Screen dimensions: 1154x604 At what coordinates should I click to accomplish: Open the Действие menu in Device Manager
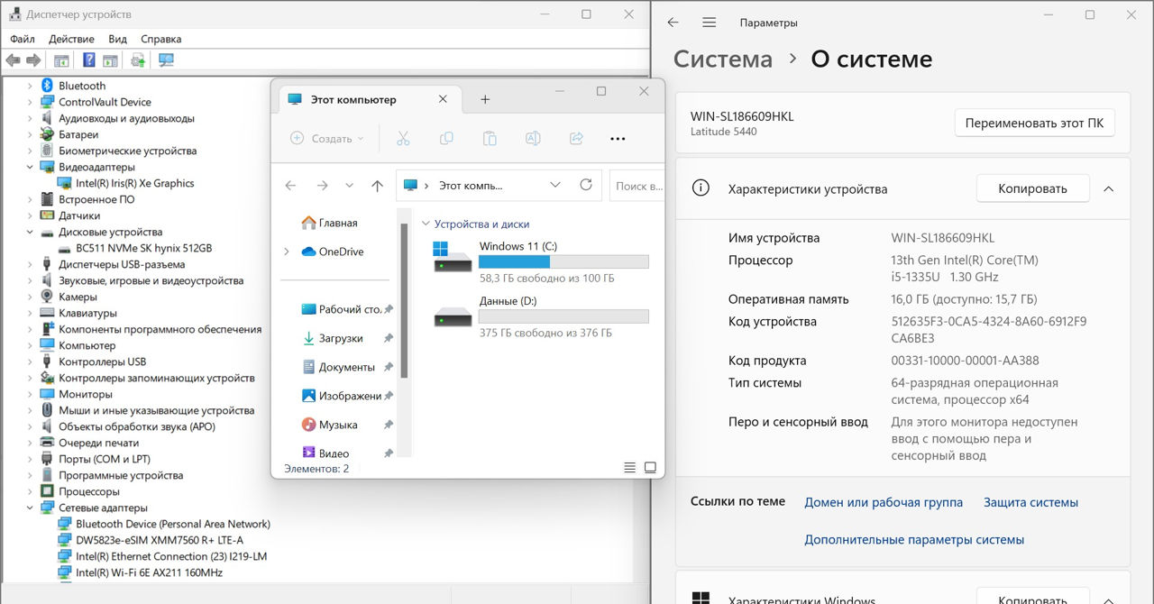pos(71,39)
